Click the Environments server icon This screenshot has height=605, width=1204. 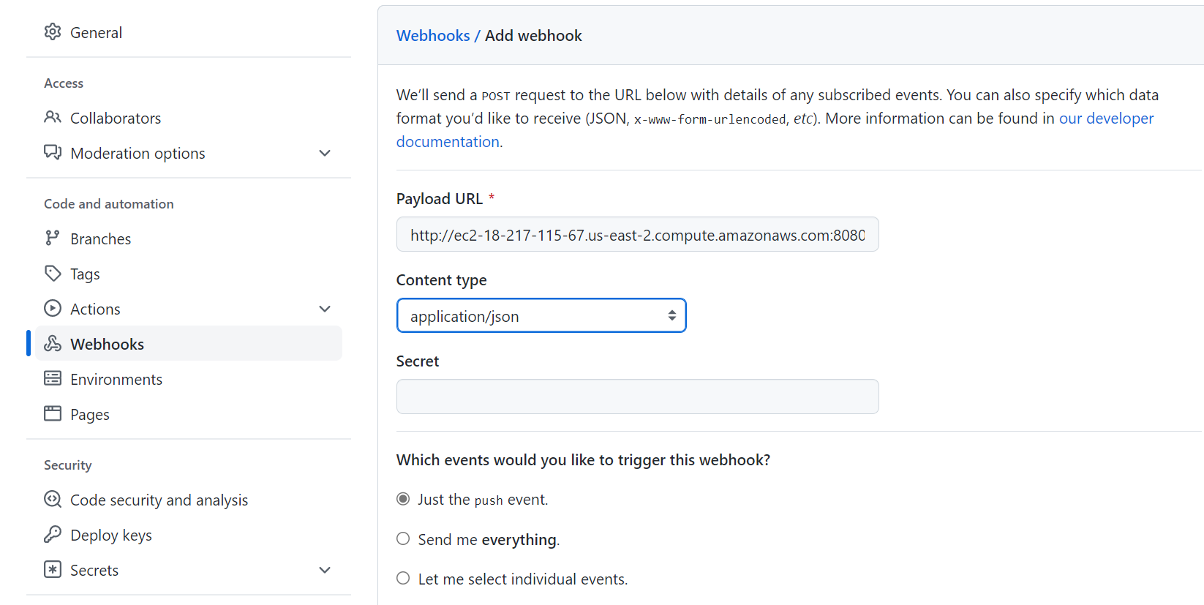click(53, 379)
